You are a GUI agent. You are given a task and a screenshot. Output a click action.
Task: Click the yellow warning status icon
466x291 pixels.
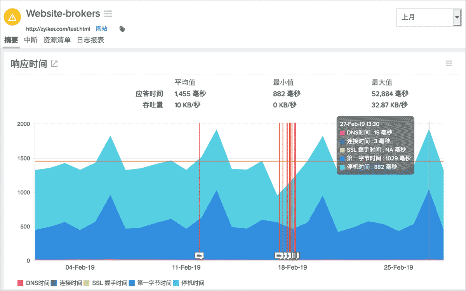coord(12,17)
